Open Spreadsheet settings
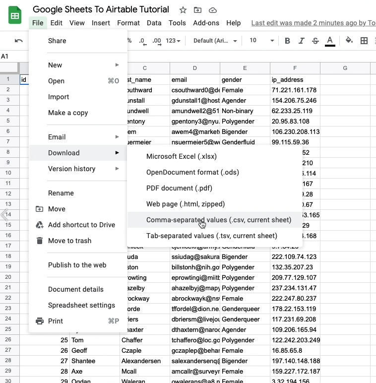376x383 pixels. 78,305
